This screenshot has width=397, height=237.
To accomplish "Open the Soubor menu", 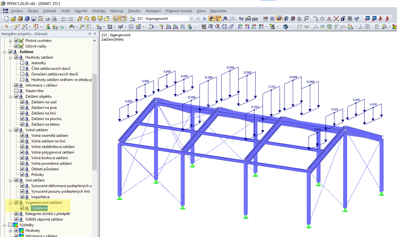I will click(17, 11).
